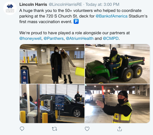Image resolution: width=153 pixels, height=135 pixels.
Task: Click the reply speech bubble icon
Action: tap(22, 129)
